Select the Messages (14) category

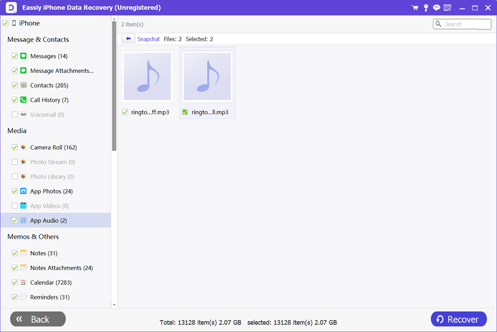tap(49, 56)
